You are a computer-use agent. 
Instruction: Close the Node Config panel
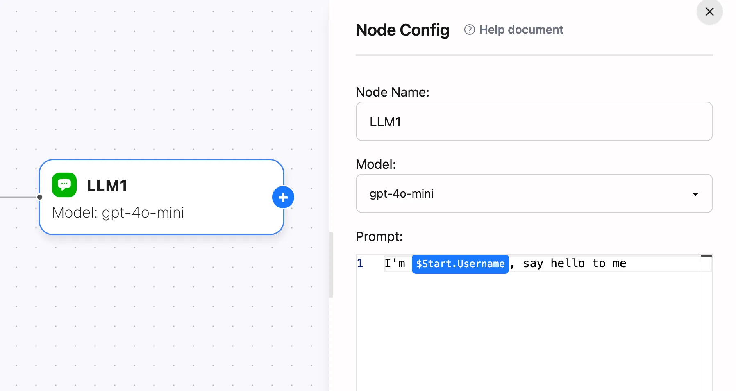click(709, 11)
